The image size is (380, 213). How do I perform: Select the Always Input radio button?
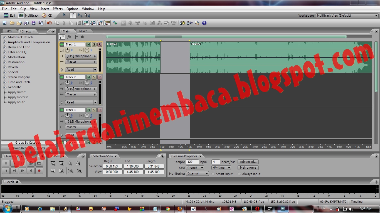coord(239,174)
